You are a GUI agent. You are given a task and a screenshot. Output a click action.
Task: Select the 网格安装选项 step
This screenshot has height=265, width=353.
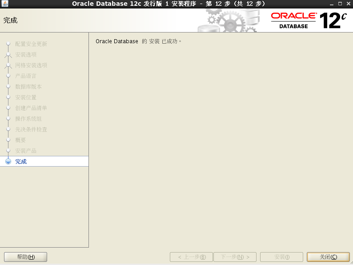click(31, 65)
